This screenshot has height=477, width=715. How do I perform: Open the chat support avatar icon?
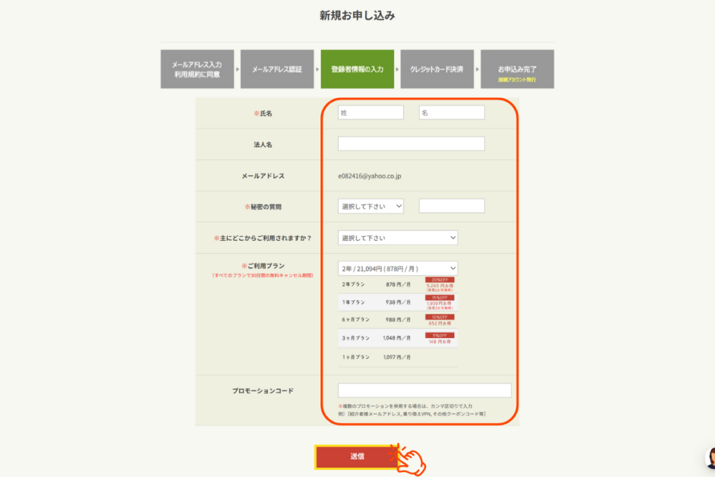point(709,459)
